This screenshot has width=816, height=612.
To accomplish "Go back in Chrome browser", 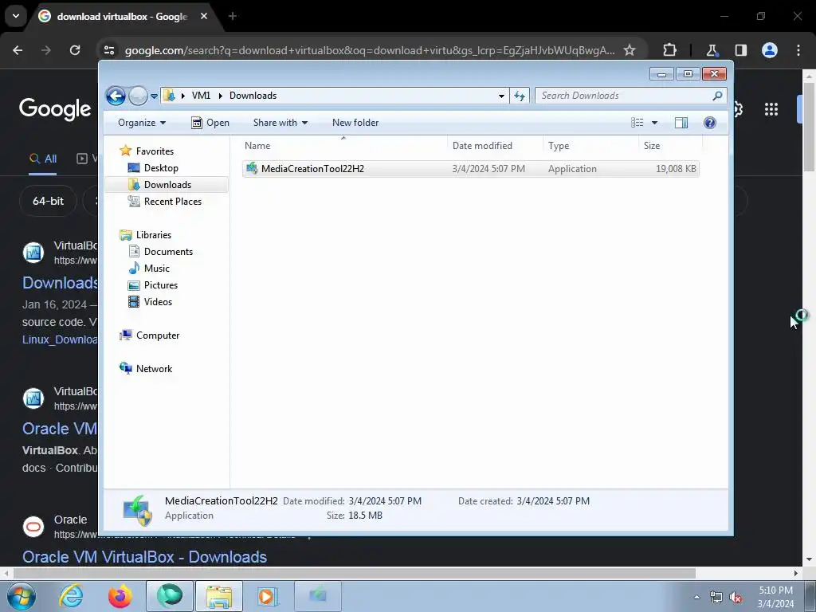I will (18, 50).
